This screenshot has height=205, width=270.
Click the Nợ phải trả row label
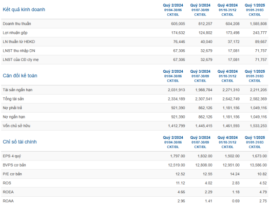pyautogui.click(x=12, y=108)
